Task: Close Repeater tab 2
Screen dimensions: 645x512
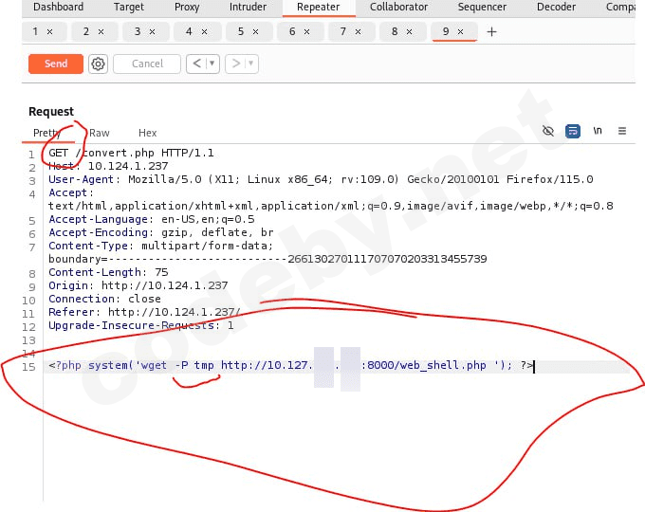Action: (x=101, y=31)
